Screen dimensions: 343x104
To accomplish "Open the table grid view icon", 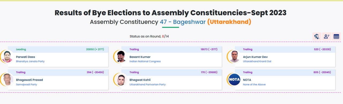I will pos(336,37).
